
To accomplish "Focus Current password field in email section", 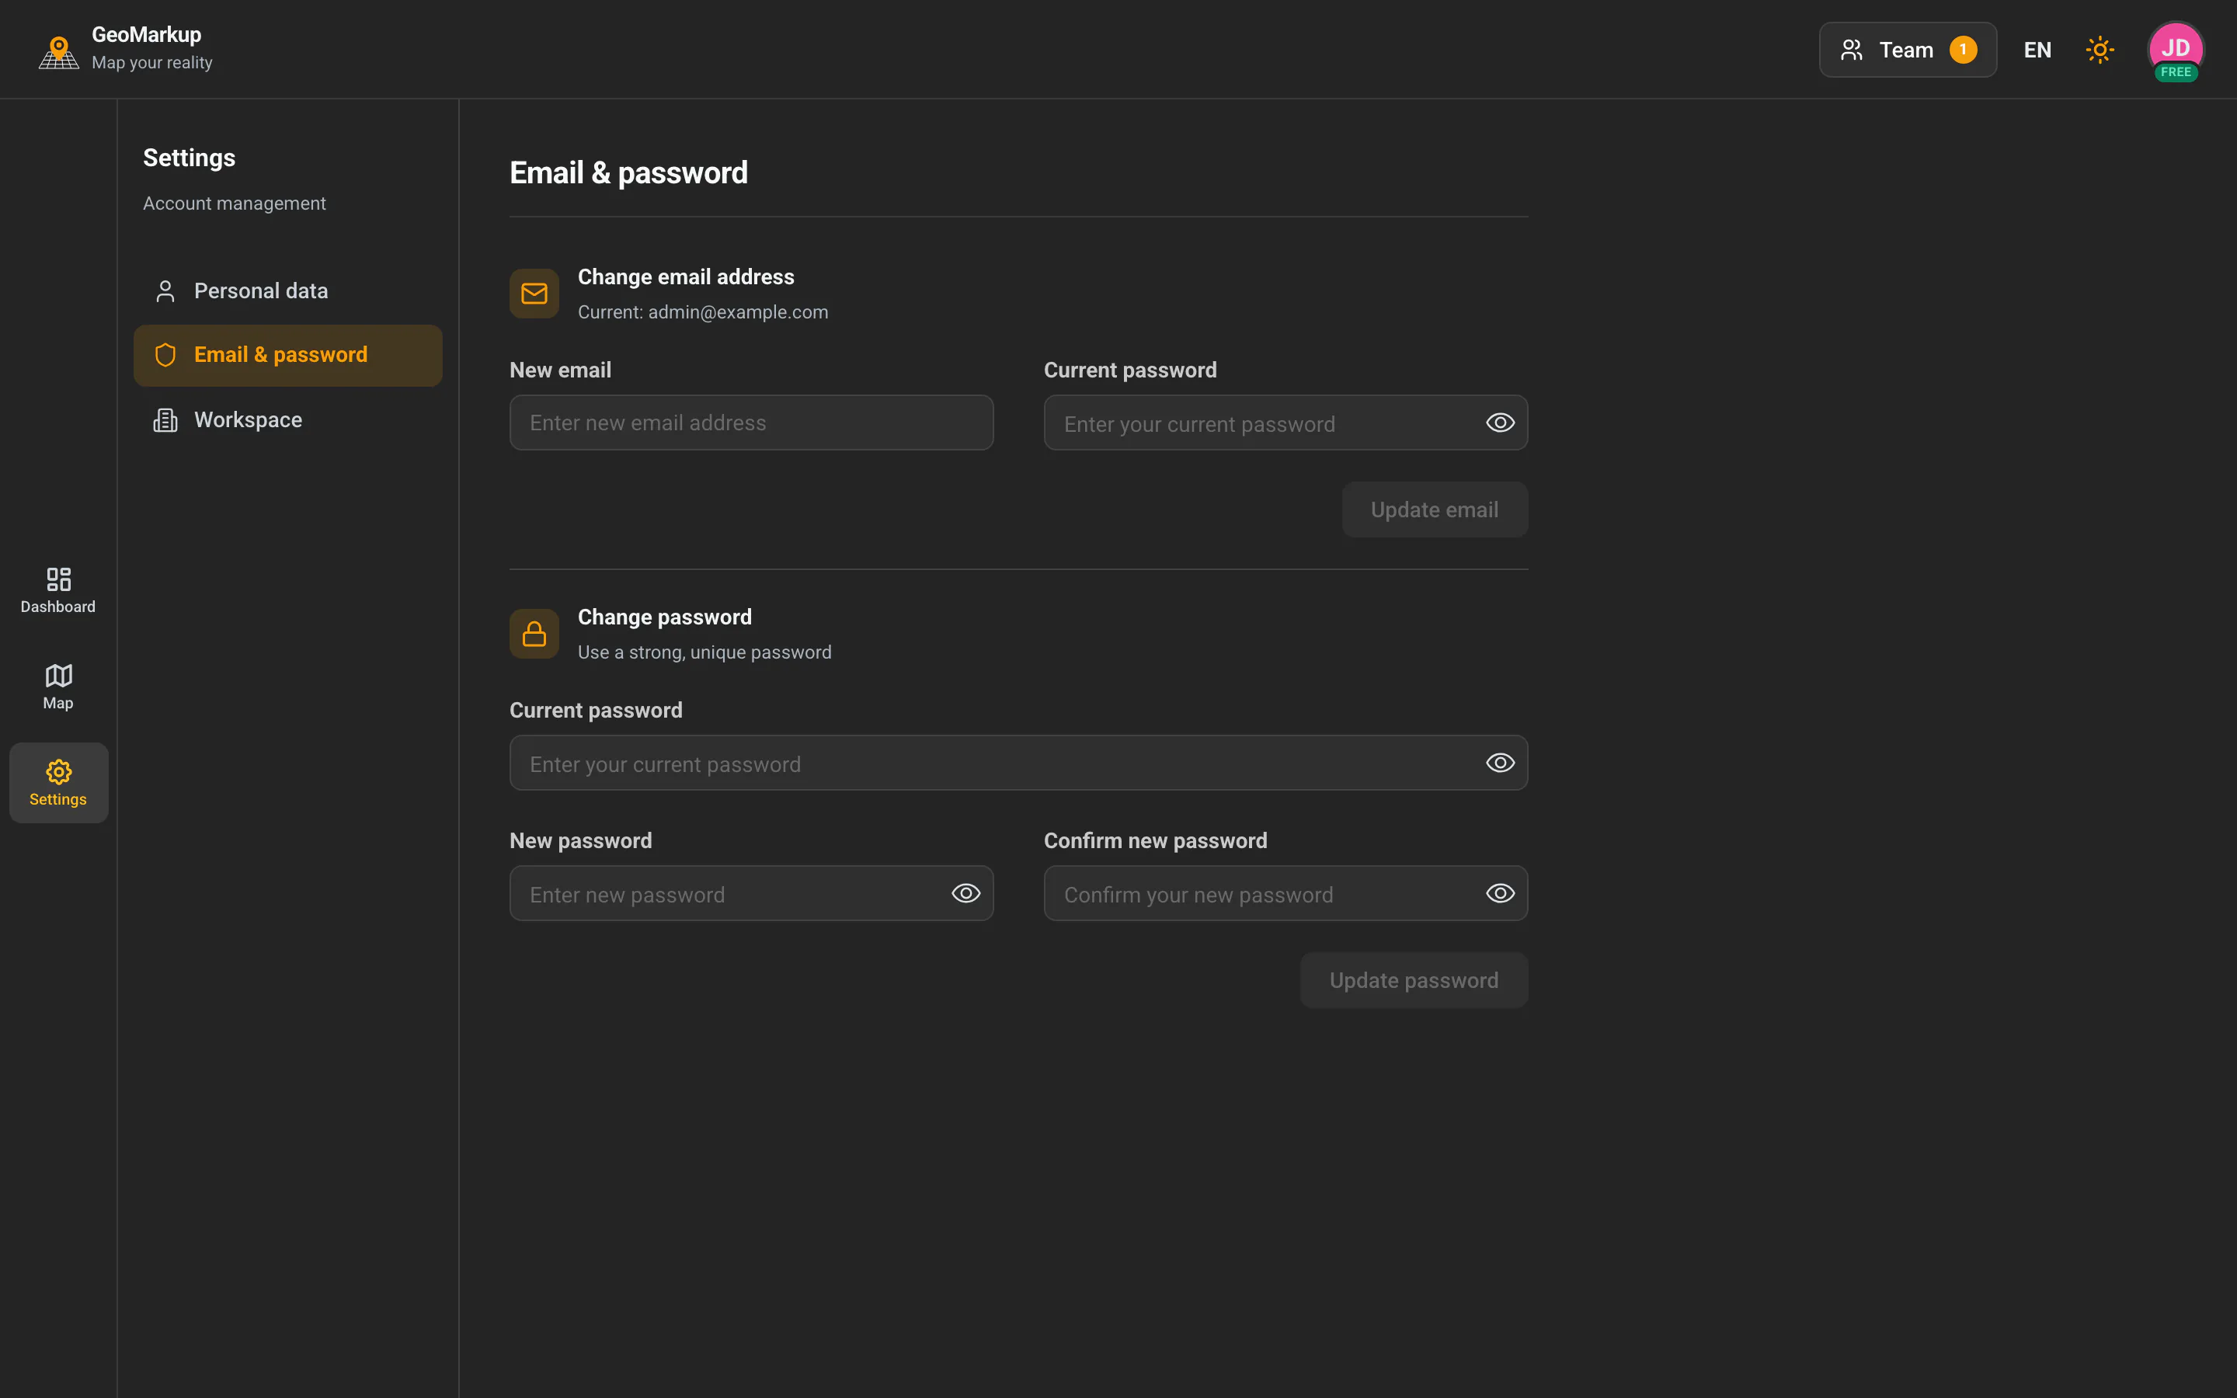I will click(x=1285, y=423).
